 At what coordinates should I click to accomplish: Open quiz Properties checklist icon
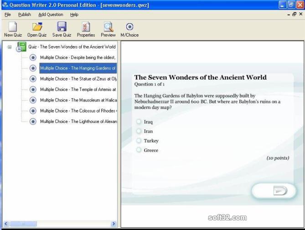(x=86, y=27)
